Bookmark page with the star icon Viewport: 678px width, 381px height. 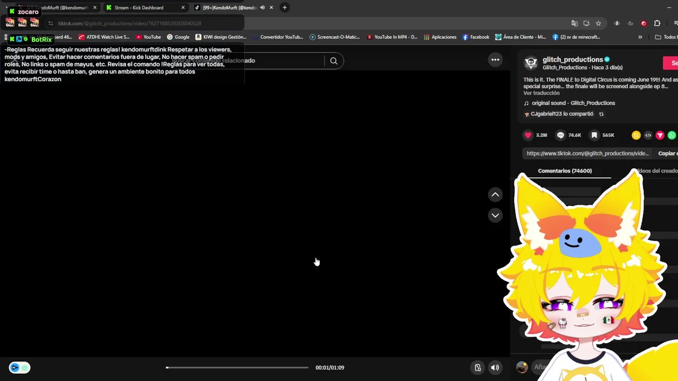(x=599, y=23)
